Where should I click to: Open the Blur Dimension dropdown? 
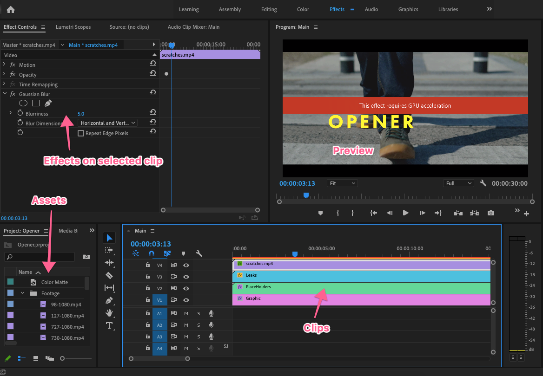(108, 123)
